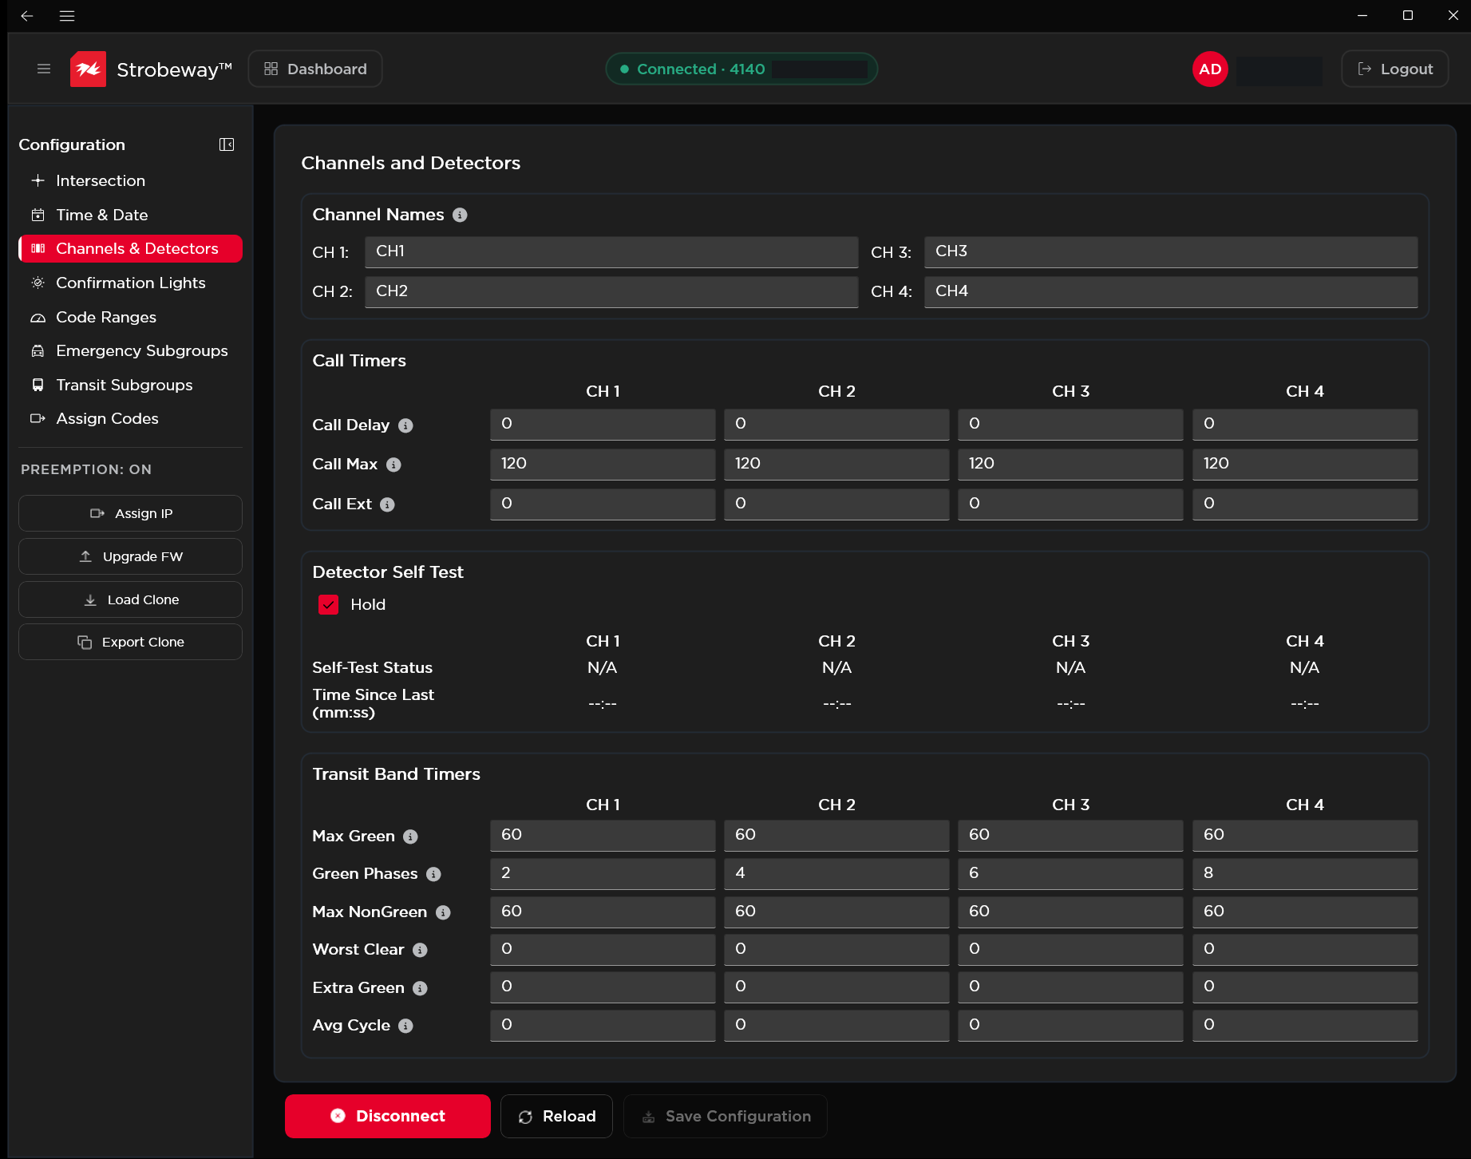
Task: Focus Worst Clear field for CH 2
Action: [836, 949]
